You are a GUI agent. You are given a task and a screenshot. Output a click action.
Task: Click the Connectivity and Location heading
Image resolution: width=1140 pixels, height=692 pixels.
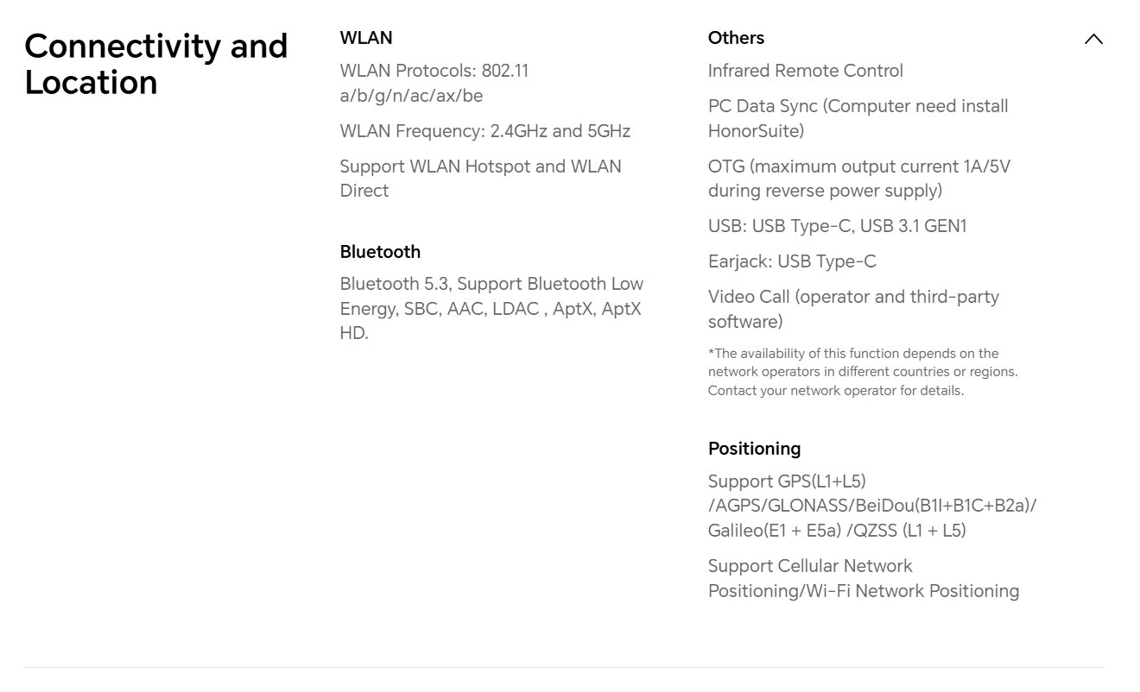tap(155, 64)
